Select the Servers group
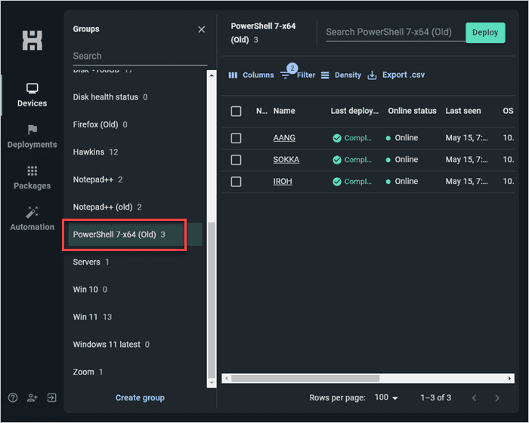 (x=135, y=262)
